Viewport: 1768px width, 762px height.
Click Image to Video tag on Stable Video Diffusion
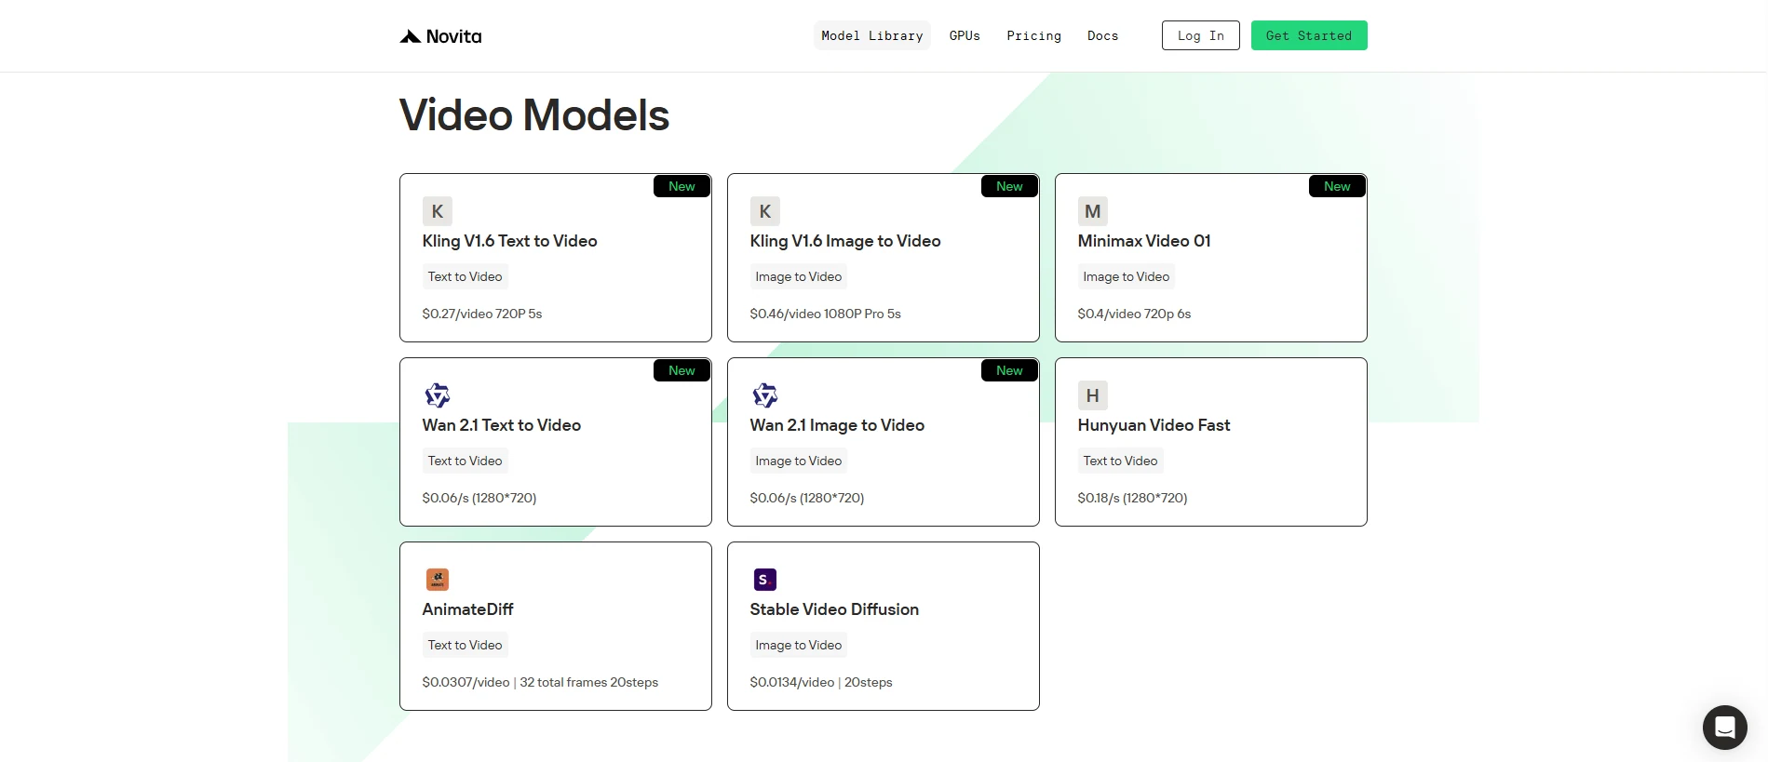tap(799, 645)
